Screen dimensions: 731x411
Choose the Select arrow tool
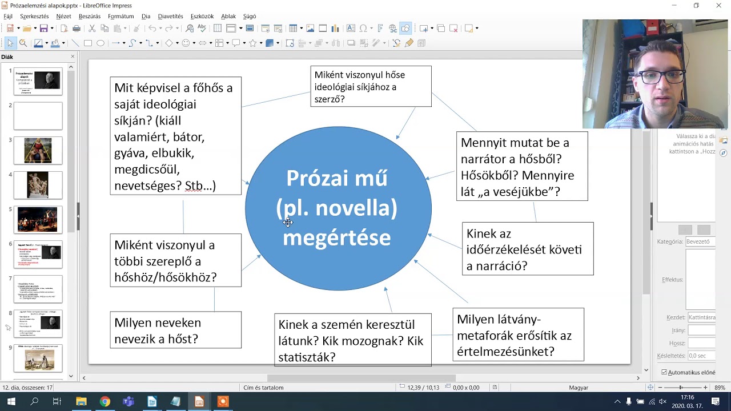(x=10, y=43)
